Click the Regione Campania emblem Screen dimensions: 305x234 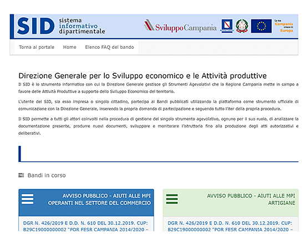coord(227,26)
